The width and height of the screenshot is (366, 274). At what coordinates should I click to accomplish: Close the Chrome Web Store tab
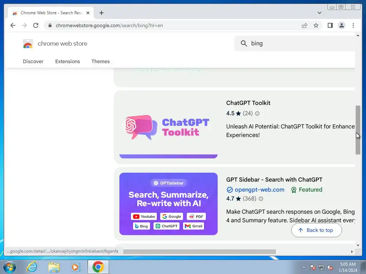(88, 13)
